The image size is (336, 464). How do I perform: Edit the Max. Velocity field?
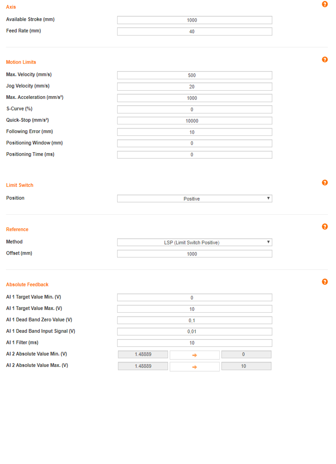tap(194, 75)
